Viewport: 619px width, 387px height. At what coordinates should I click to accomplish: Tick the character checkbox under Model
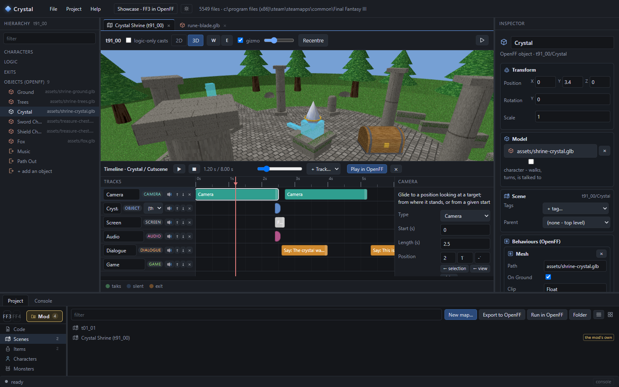click(531, 162)
